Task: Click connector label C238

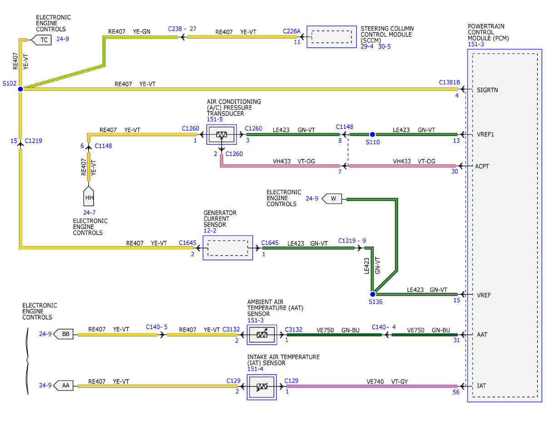Action: click(x=175, y=29)
